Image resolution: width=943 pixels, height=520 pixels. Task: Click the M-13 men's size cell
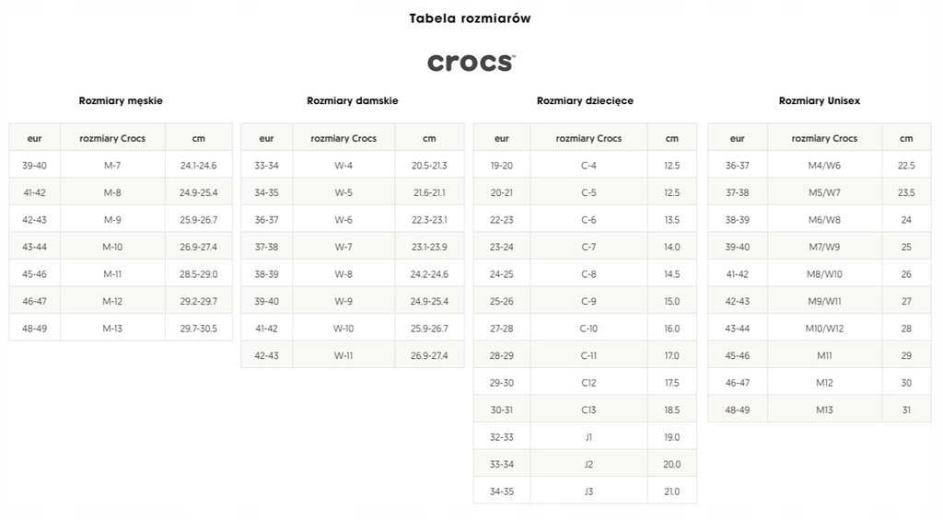[x=112, y=329]
